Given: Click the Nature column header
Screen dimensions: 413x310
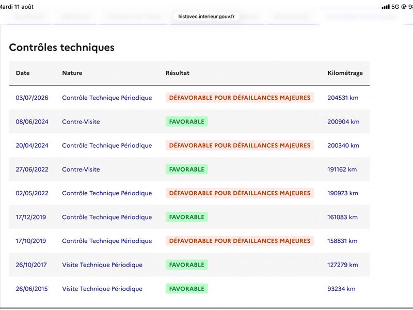Looking at the screenshot, I should tap(72, 73).
